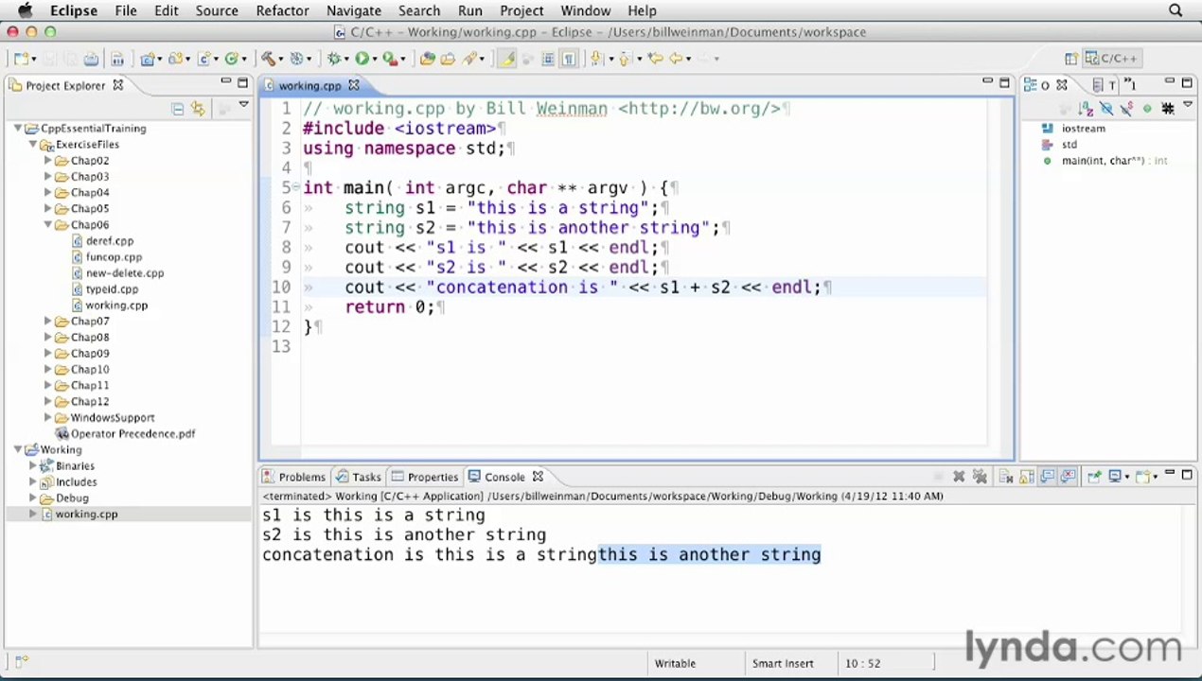
Task: Select main(int, char**) in Outline
Action: tap(1105, 160)
